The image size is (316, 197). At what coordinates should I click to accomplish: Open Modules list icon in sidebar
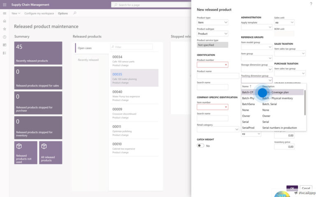pos(5,53)
